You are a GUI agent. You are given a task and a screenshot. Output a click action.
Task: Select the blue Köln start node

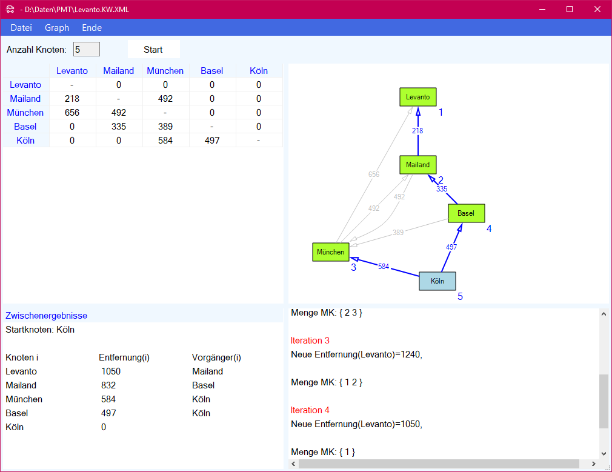[437, 281]
